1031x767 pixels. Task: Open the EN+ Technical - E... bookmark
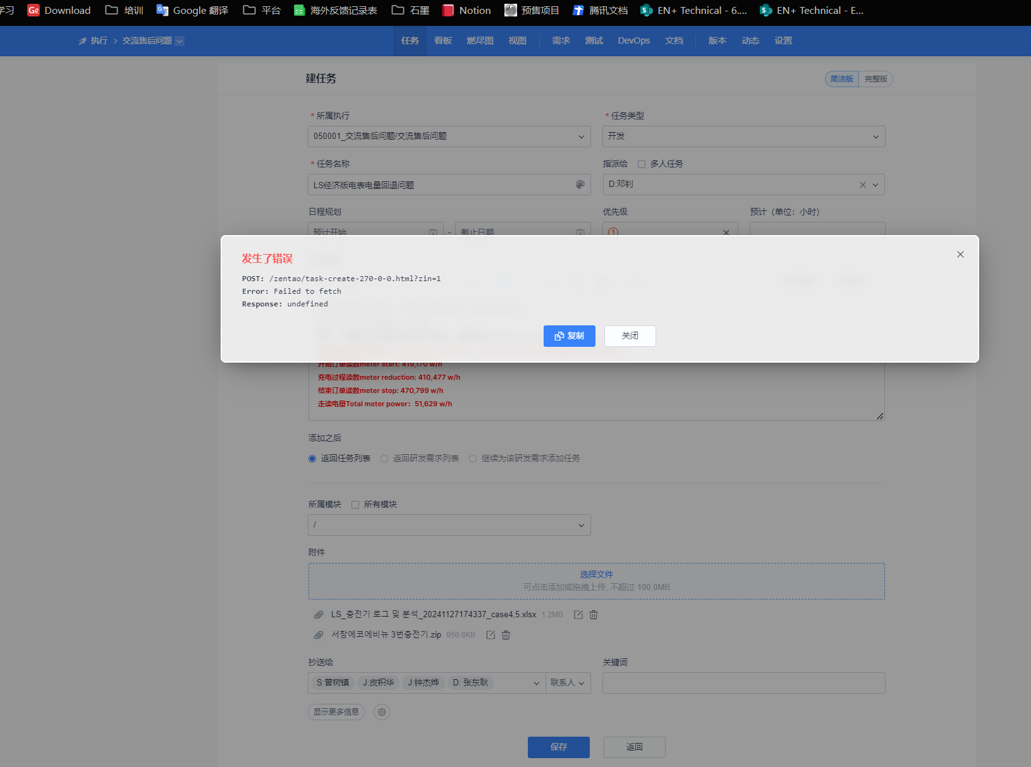click(812, 10)
